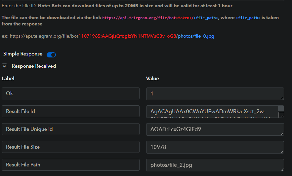Click the api.telegram.org file download link text
This screenshot has width=292, height=176.
[x=160, y=18]
